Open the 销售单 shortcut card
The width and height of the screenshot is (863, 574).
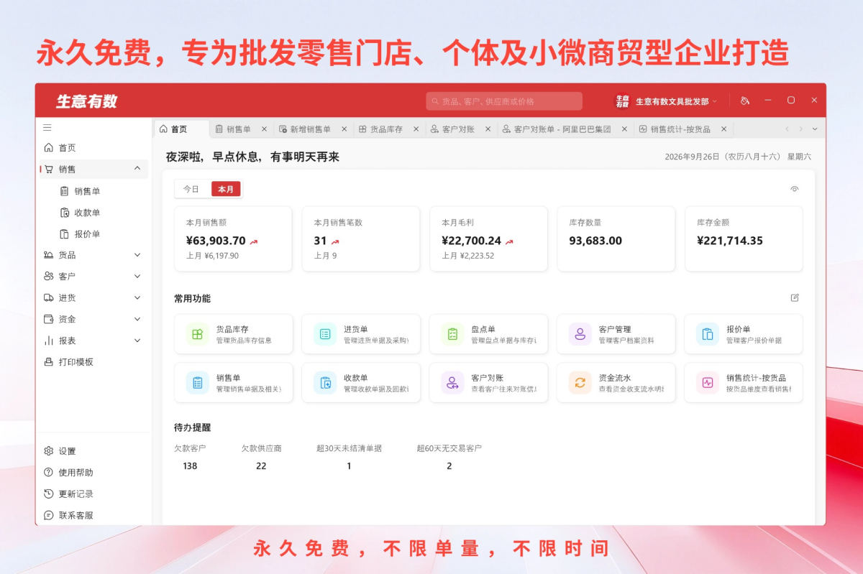point(233,382)
